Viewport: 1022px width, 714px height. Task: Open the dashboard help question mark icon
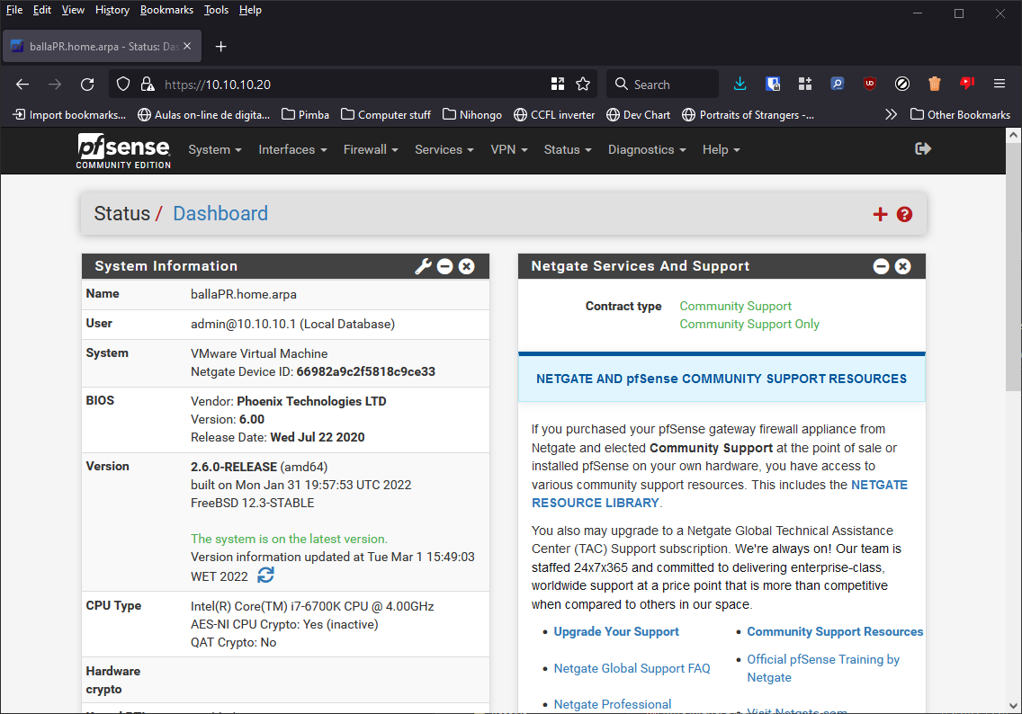click(904, 214)
